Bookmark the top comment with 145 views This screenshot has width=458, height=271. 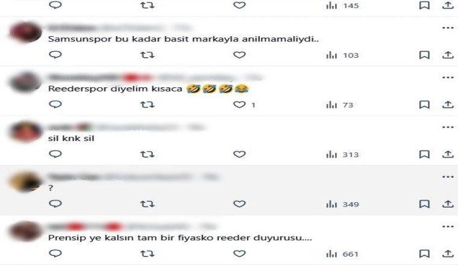424,5
